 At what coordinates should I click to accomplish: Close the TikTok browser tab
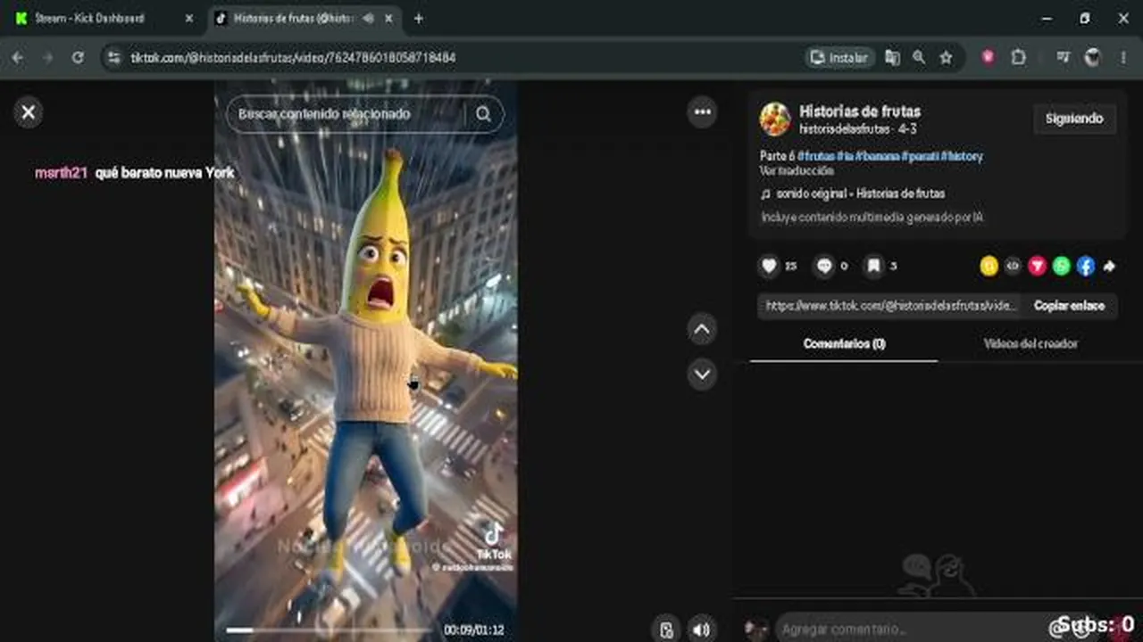(x=388, y=18)
